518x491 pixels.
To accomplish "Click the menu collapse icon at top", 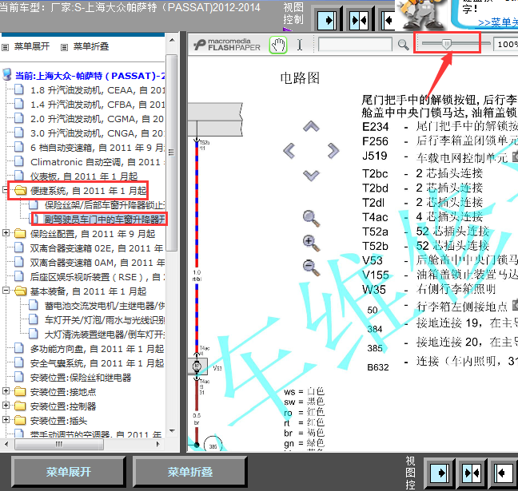I will click(65, 47).
